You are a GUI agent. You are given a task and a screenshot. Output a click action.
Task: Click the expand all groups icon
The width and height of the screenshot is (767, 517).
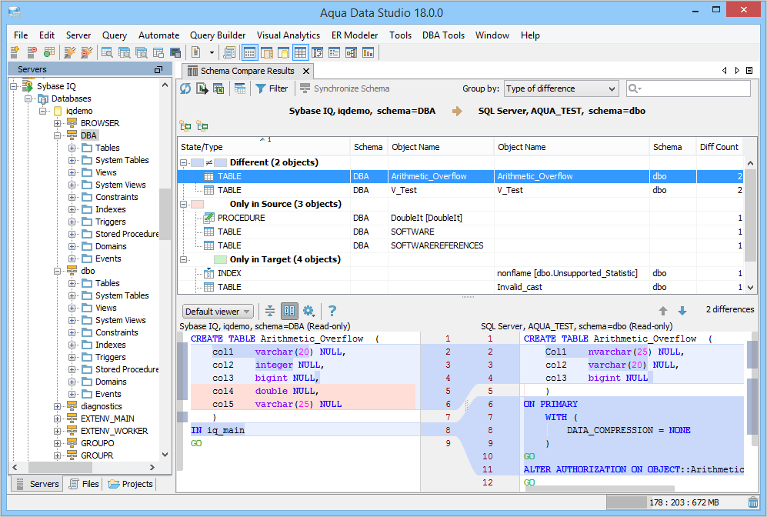(x=185, y=126)
